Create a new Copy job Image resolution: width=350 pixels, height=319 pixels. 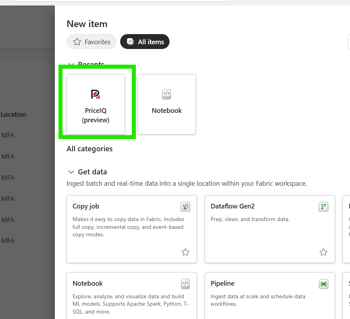click(132, 229)
